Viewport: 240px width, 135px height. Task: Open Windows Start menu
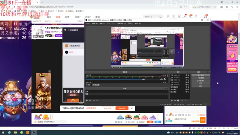pyautogui.click(x=3, y=132)
